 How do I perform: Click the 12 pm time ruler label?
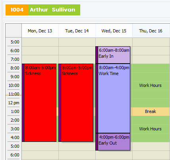14,103
